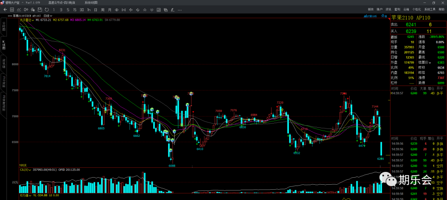Switch to 5-minute period
This screenshot has height=200, width=447.
[x=68, y=10]
